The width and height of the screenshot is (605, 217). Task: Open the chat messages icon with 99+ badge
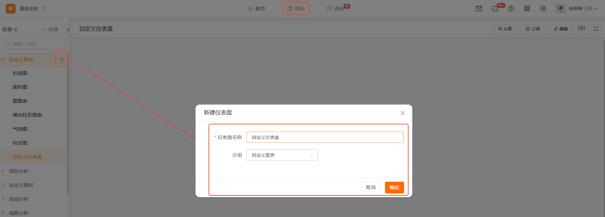(495, 9)
